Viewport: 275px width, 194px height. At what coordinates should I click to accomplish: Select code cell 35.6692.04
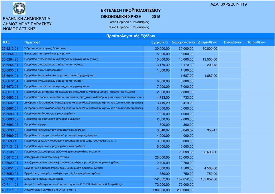12,103
